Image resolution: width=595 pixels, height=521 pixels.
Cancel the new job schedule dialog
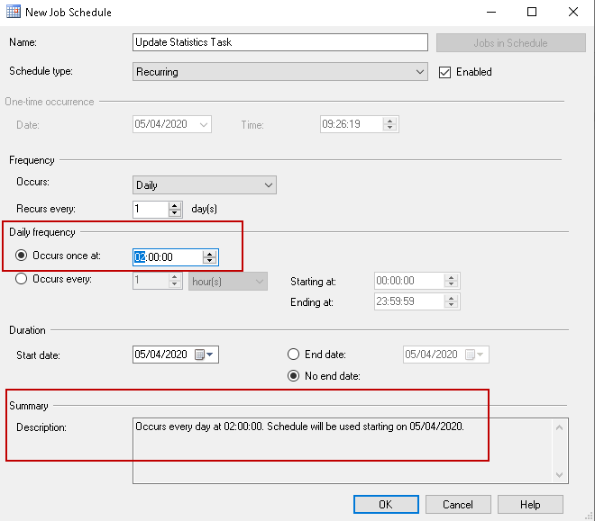pyautogui.click(x=458, y=504)
